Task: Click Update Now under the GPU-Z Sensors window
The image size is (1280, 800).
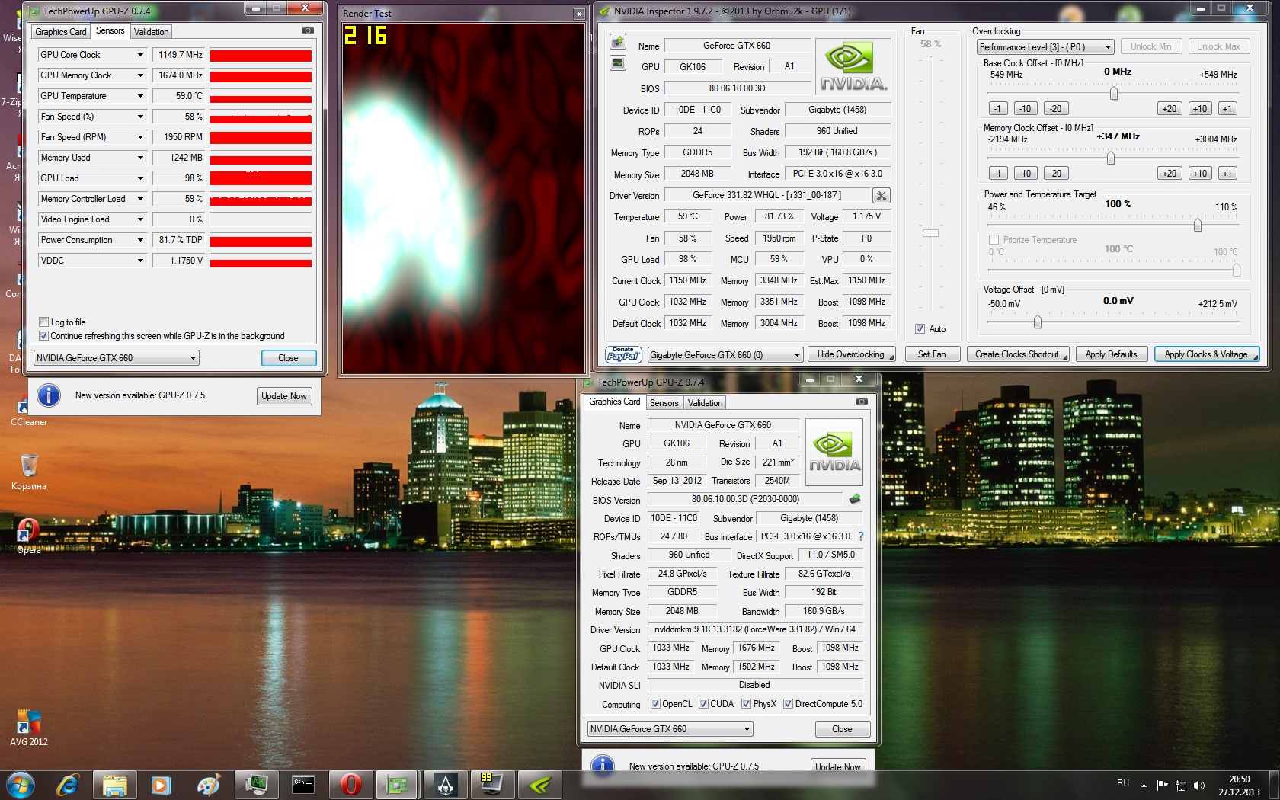Action: tap(284, 396)
